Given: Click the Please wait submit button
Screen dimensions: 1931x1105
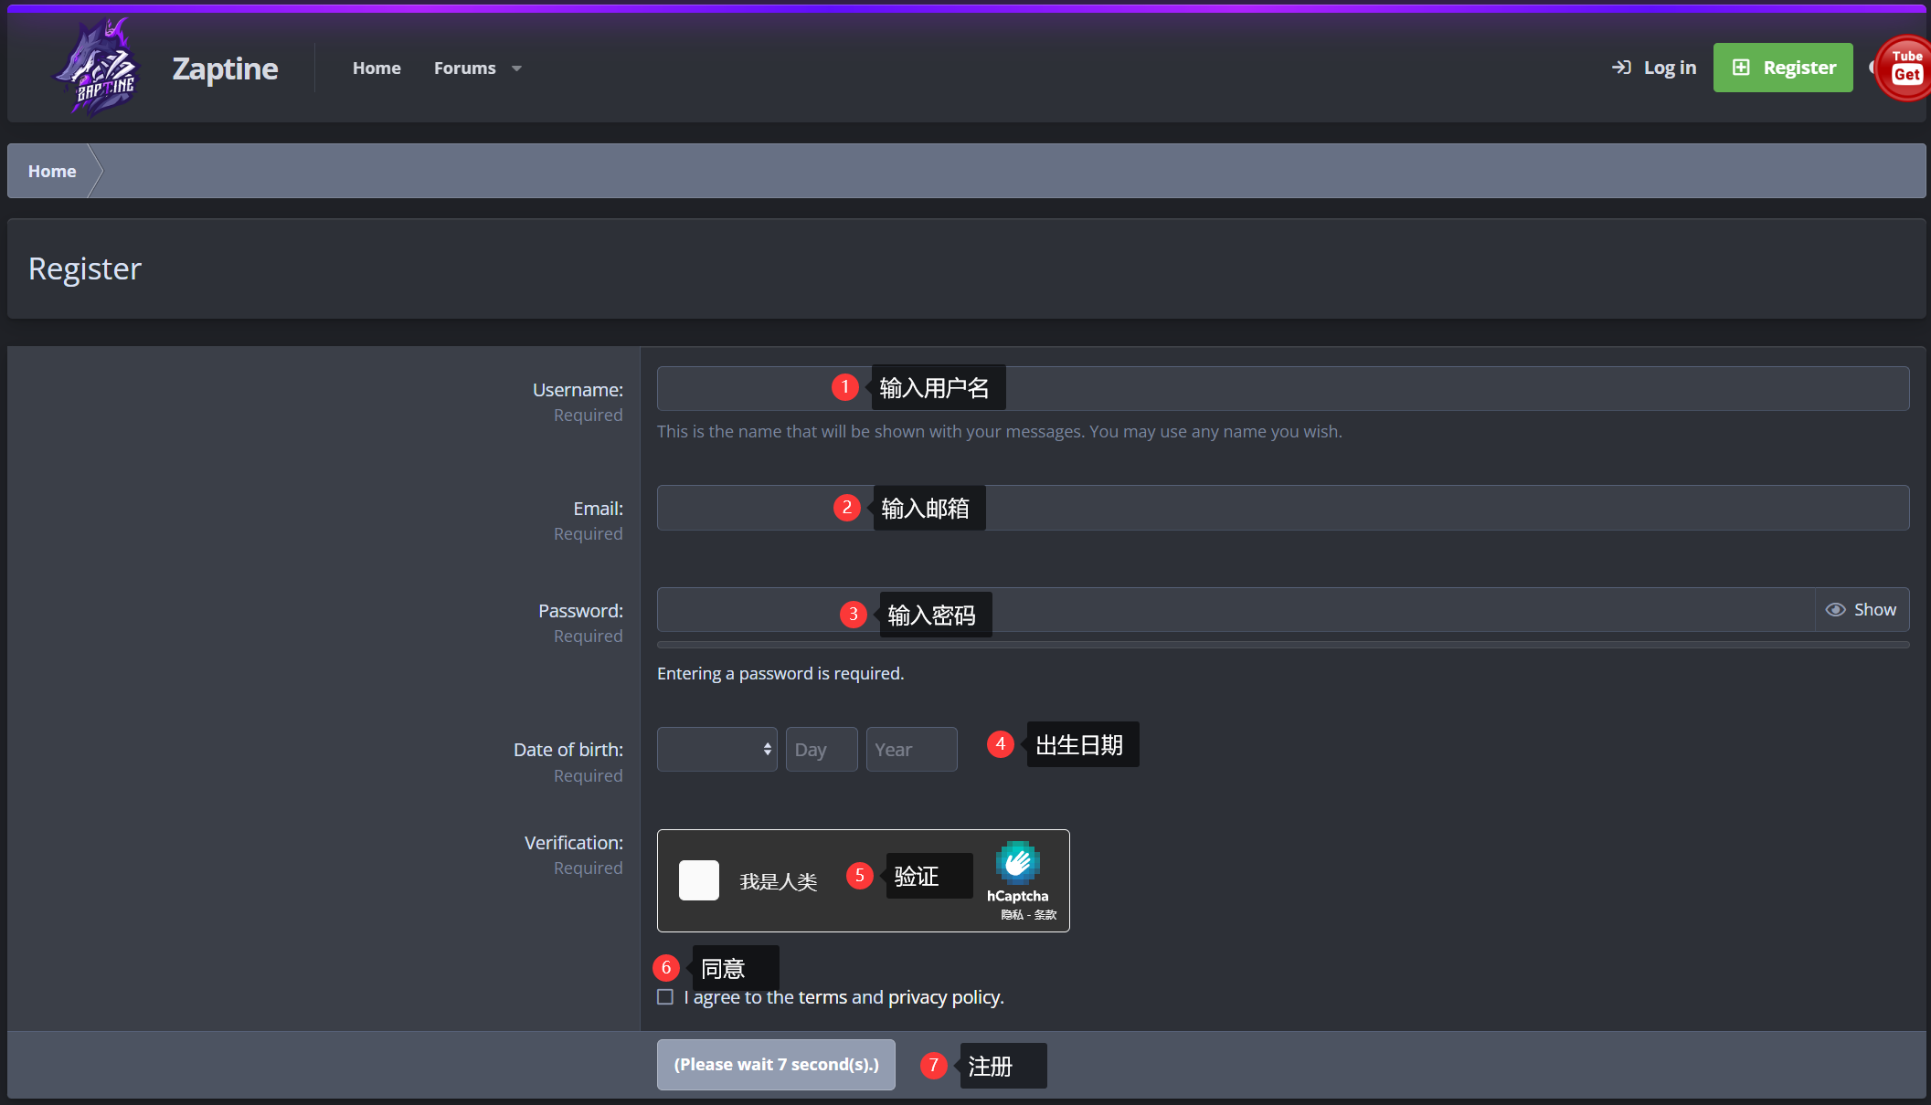Looking at the screenshot, I should click(x=776, y=1065).
